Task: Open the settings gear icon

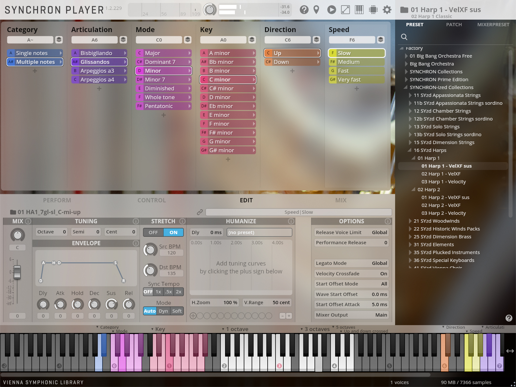Action: click(x=387, y=10)
